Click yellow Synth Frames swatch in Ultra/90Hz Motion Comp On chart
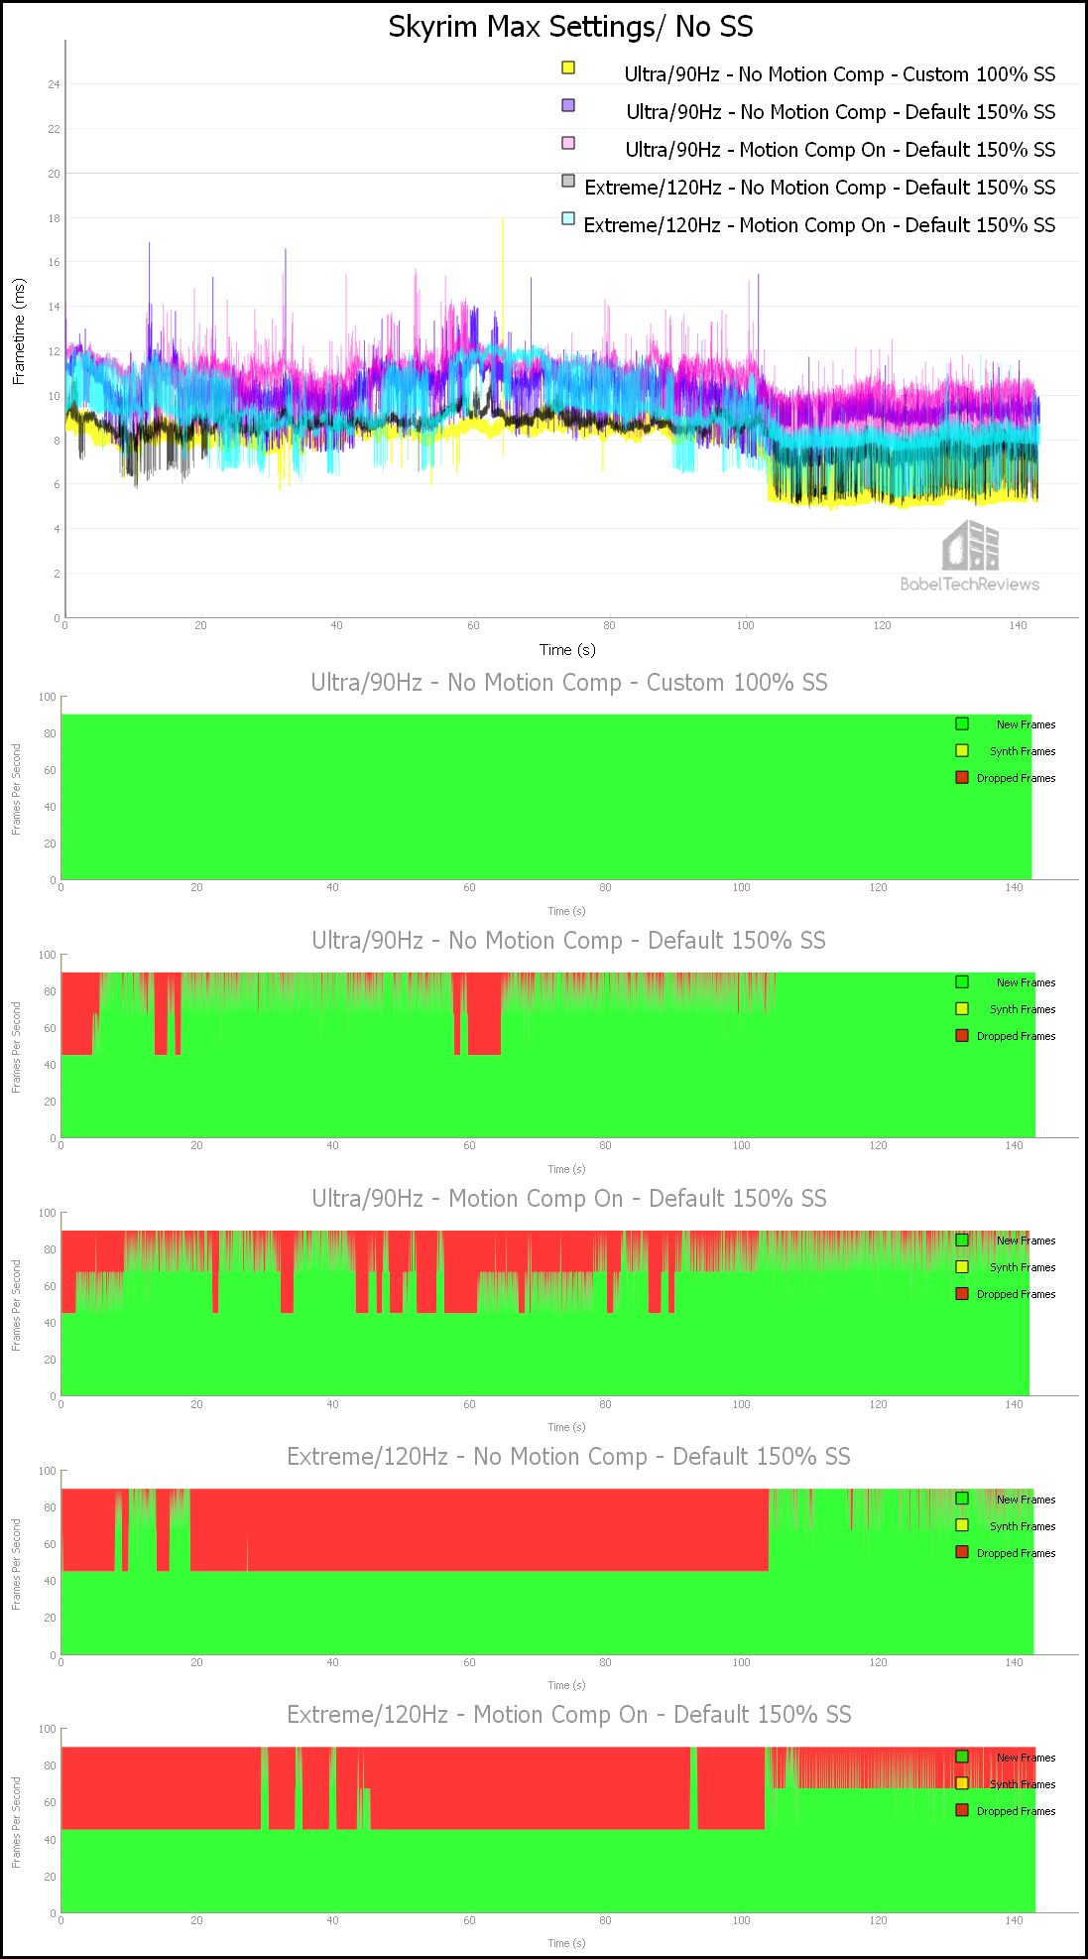The image size is (1088, 1959). click(962, 1266)
